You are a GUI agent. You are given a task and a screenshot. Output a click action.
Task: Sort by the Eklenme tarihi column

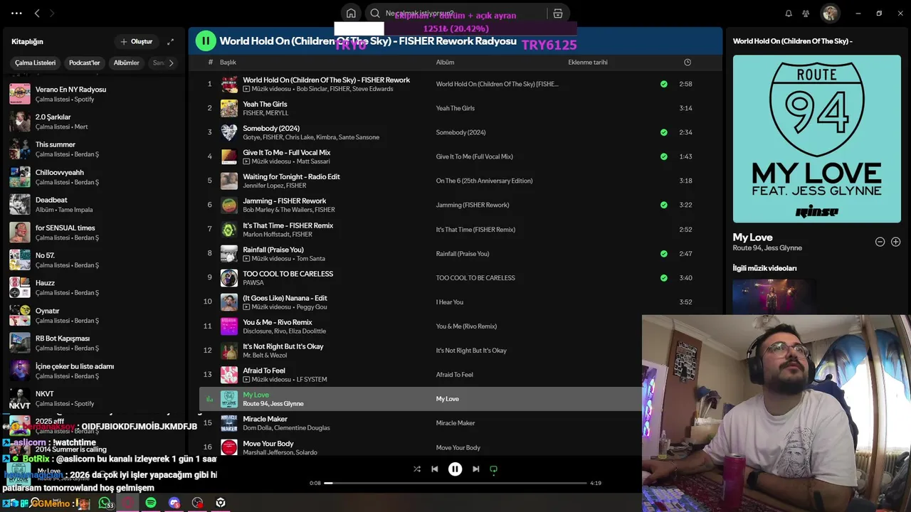(x=588, y=63)
